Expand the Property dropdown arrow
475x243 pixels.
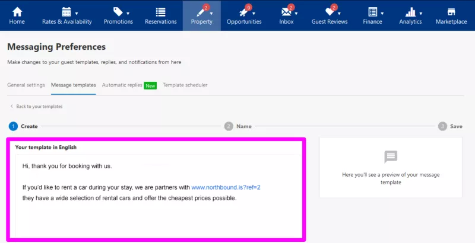pos(211,13)
